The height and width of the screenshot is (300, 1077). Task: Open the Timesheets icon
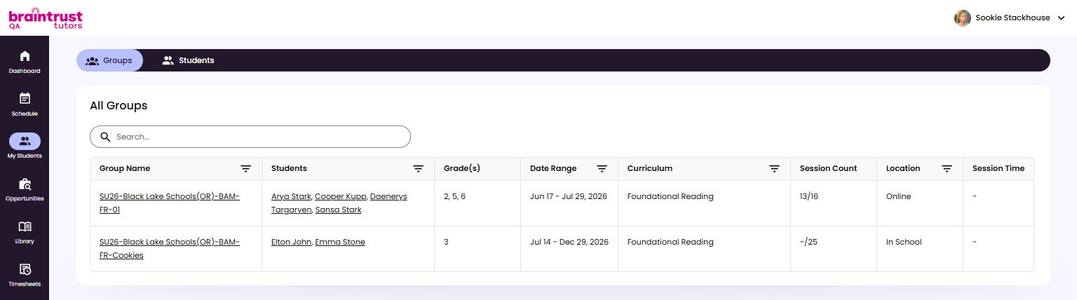(25, 269)
